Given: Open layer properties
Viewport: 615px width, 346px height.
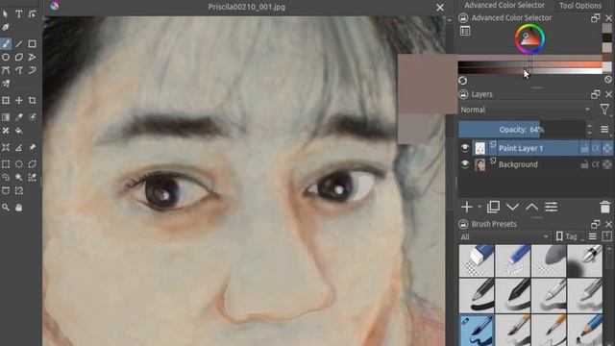Looking at the screenshot, I should click(x=551, y=207).
